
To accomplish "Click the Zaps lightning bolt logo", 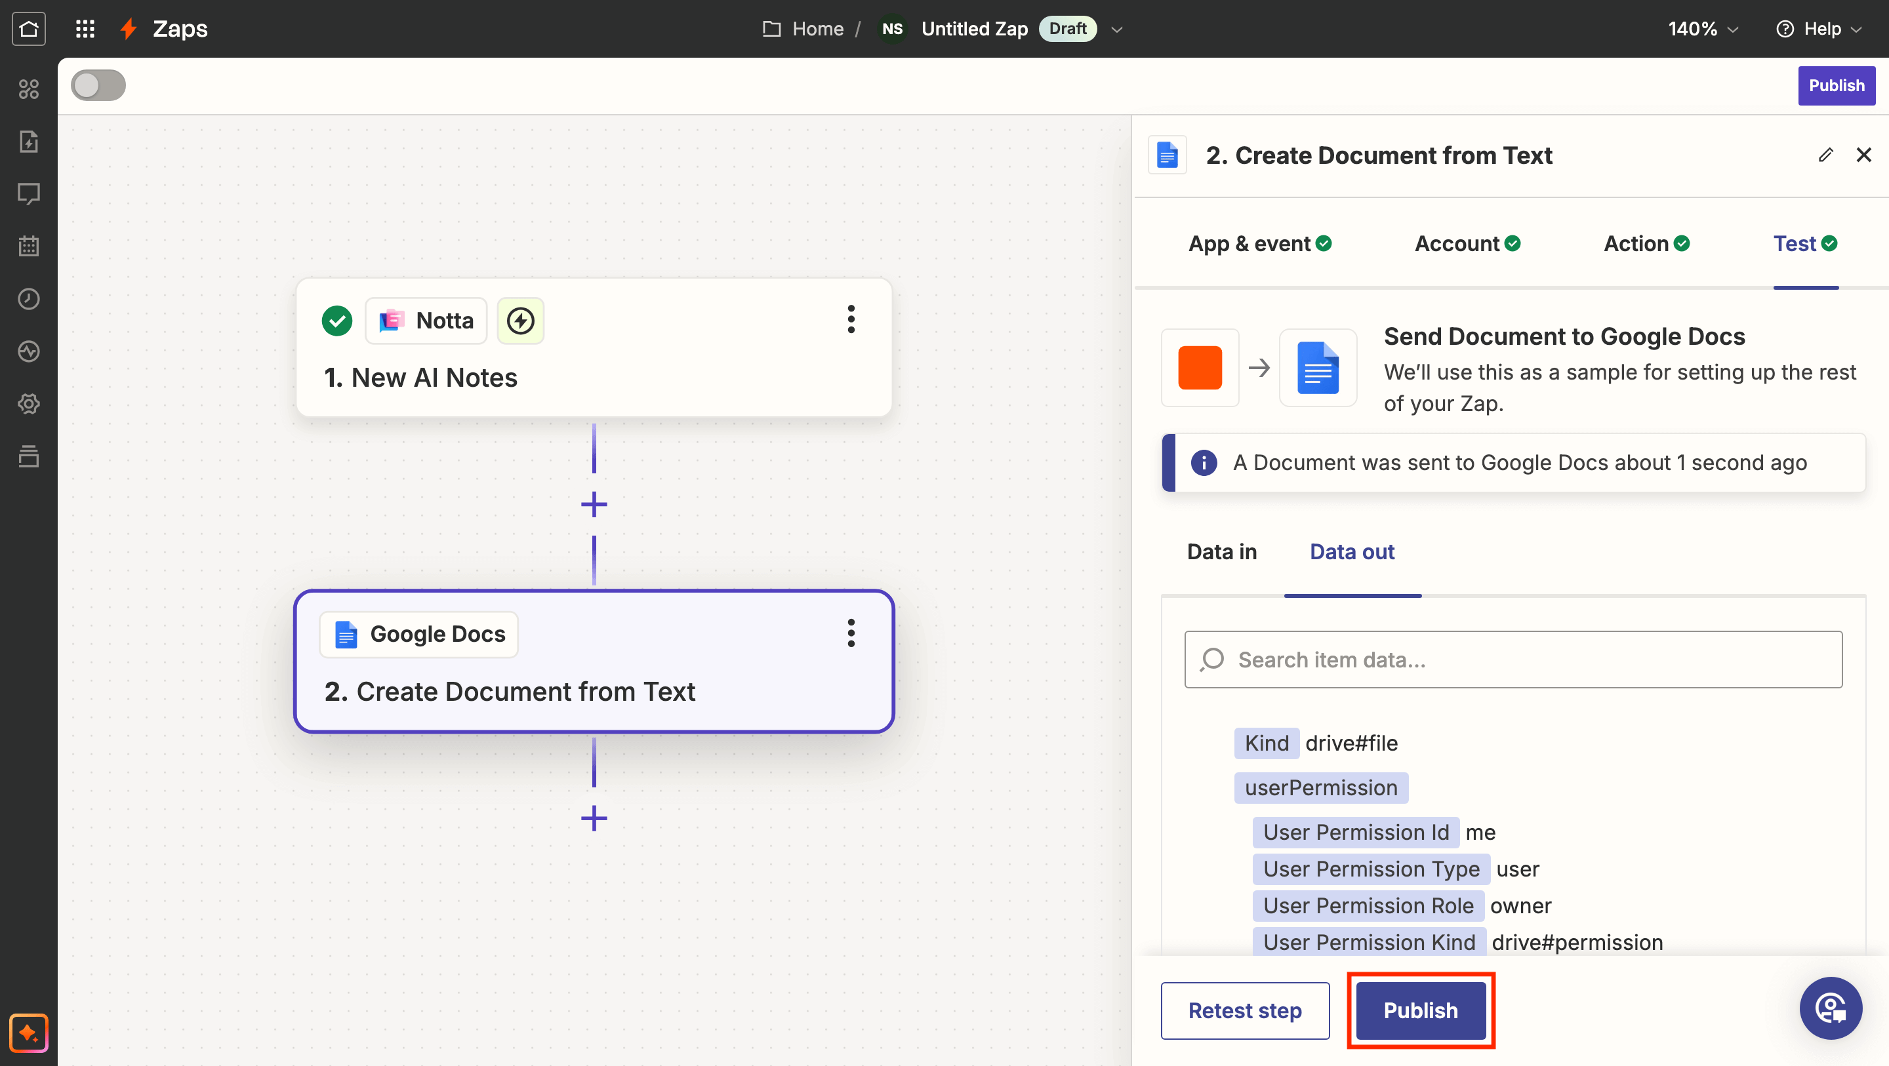I will point(129,29).
